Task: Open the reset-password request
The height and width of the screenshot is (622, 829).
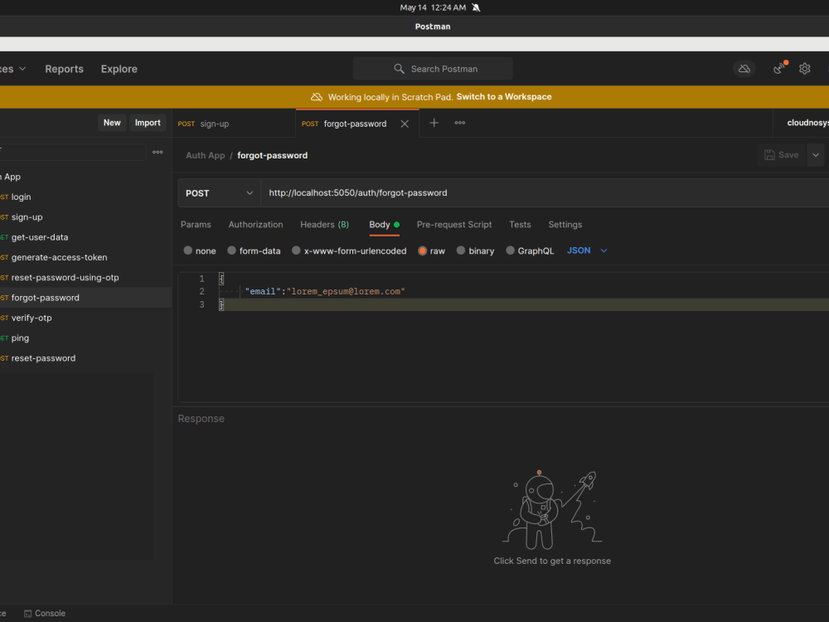Action: pyautogui.click(x=43, y=358)
